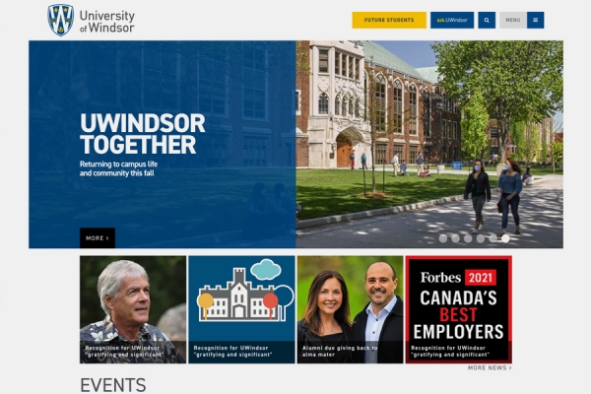This screenshot has width=591, height=394.
Task: Select the first carousel slide dot
Action: (x=442, y=237)
